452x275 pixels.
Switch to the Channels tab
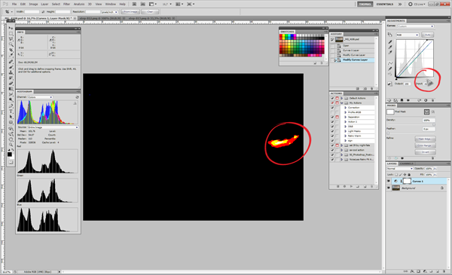(x=407, y=163)
